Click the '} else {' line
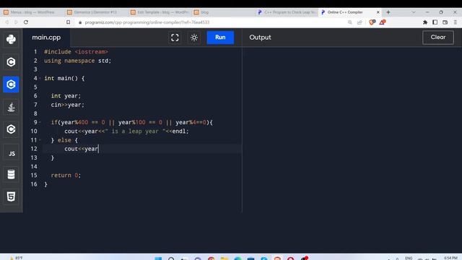This screenshot has height=260, width=462. click(64, 139)
